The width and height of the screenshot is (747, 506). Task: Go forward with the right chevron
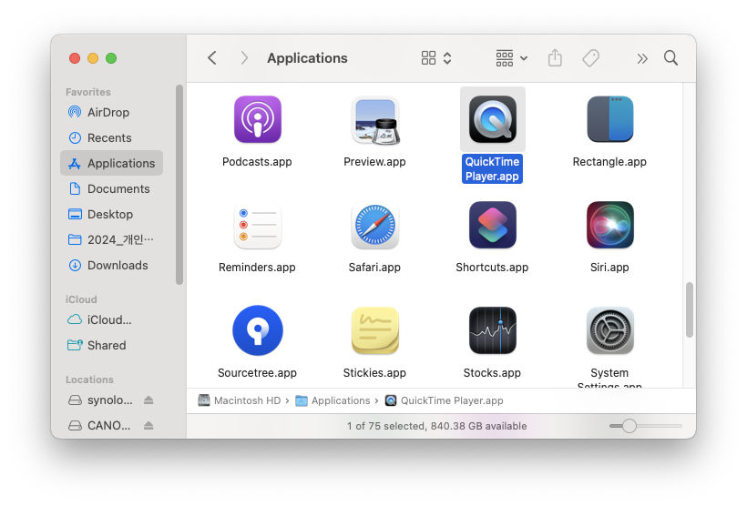click(x=244, y=58)
